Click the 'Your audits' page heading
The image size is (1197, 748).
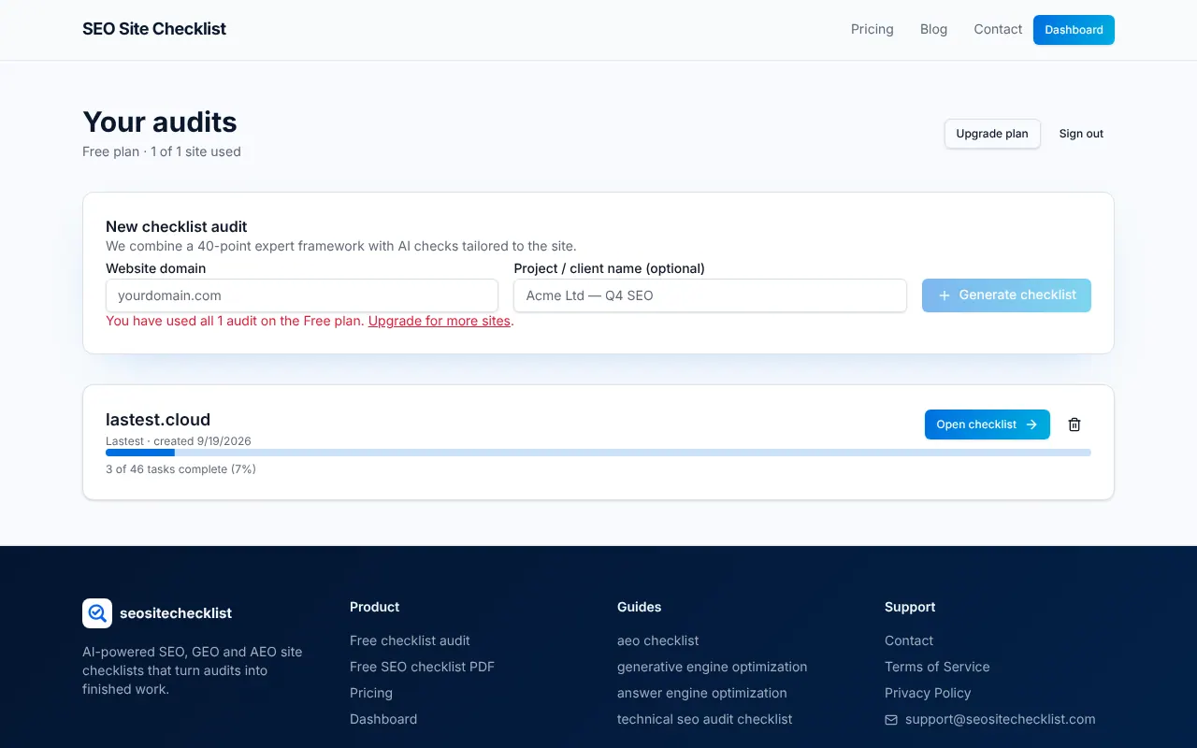[x=160, y=122]
